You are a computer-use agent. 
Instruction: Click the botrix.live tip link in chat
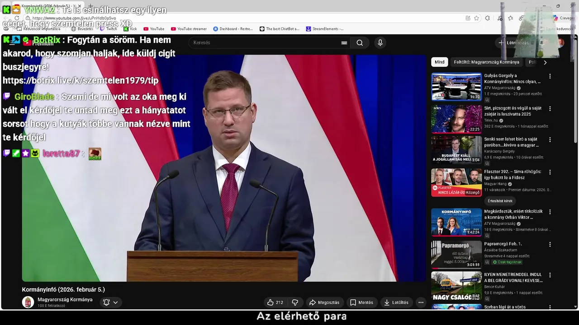(x=81, y=81)
